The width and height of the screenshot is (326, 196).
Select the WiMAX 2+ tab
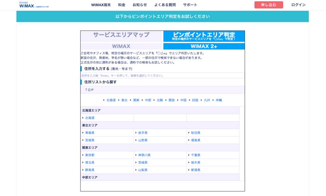[x=204, y=46]
